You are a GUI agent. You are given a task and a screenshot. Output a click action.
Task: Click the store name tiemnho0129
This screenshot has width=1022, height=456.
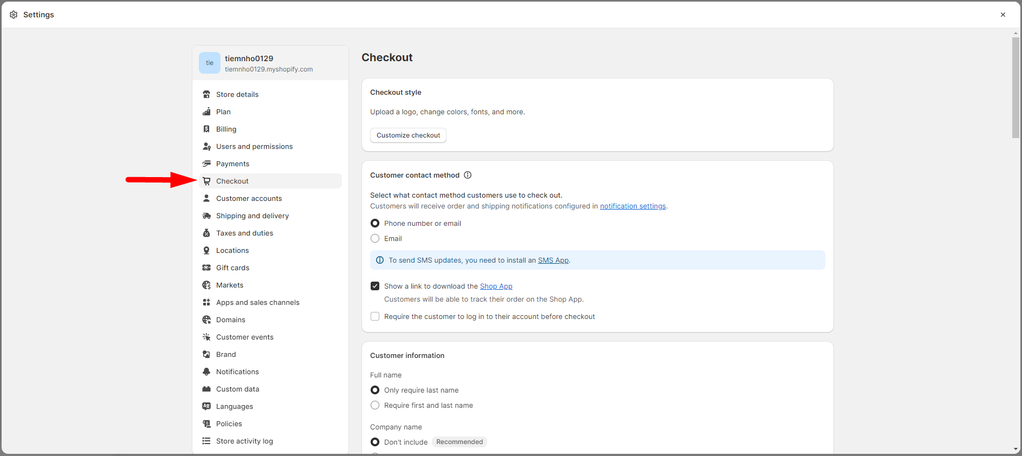pos(249,58)
